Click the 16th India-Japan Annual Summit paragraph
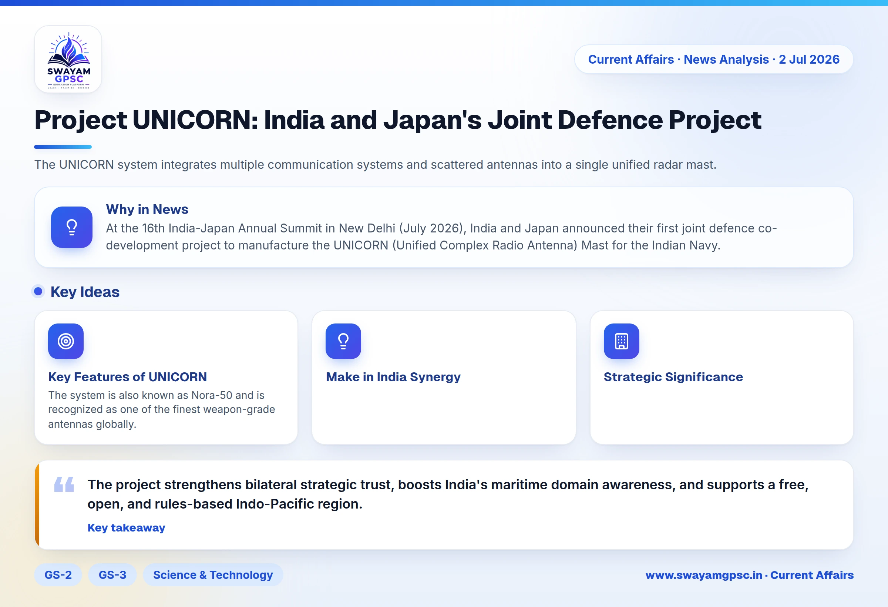The height and width of the screenshot is (607, 888). [441, 237]
